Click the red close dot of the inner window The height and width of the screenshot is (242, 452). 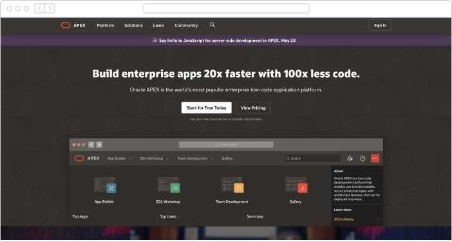tap(74, 145)
